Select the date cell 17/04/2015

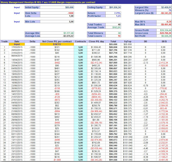pyautogui.click(x=17, y=63)
